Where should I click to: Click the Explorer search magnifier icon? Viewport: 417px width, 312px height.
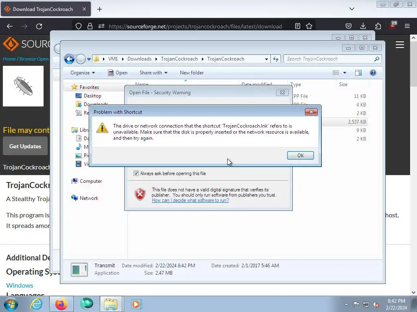[377, 59]
